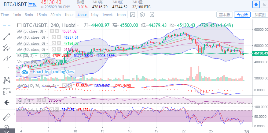Select the trend line drawing tool
268x133 pixels.
(7, 37)
